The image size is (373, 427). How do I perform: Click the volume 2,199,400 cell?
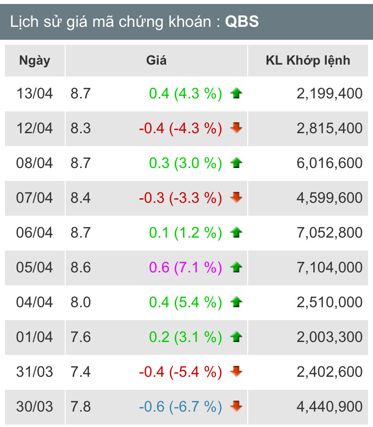tap(329, 93)
